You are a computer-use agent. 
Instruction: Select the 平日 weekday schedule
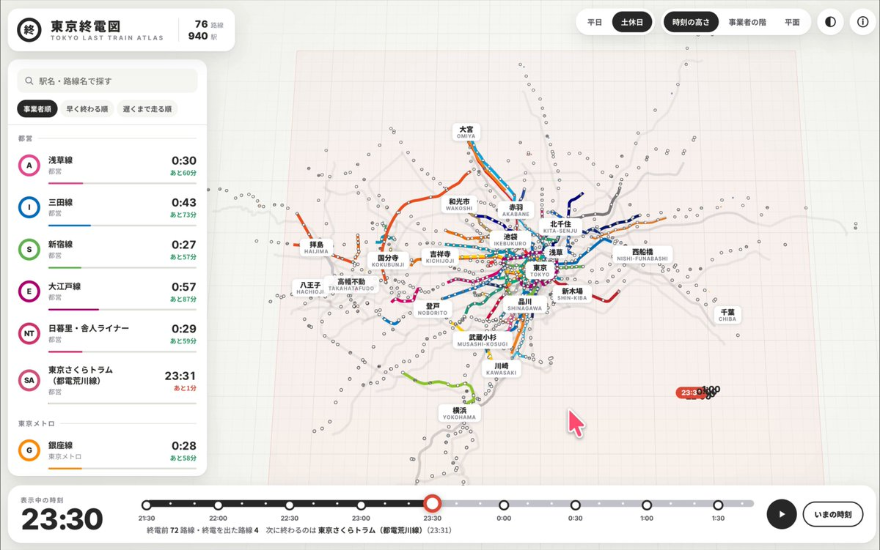[x=594, y=22]
